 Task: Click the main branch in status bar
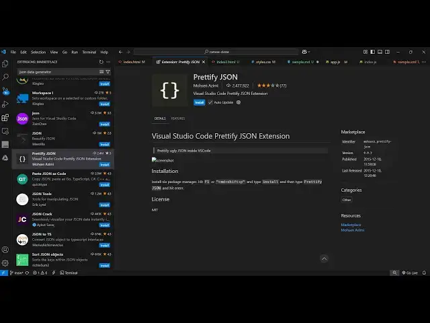click(16, 273)
